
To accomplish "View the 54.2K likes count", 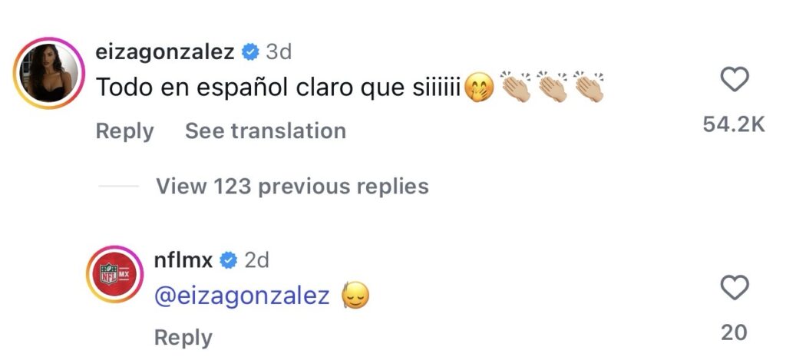I will coord(734,124).
